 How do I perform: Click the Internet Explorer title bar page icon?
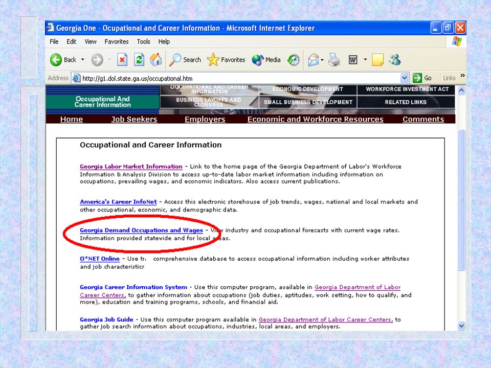[x=51, y=28]
